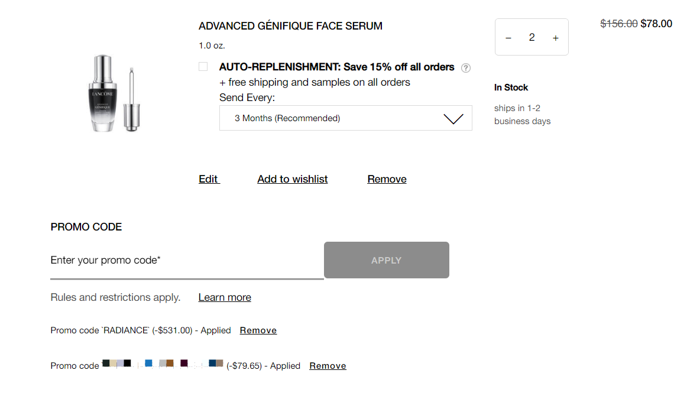
Task: Remove the RADIANCE promo code
Action: pyautogui.click(x=258, y=330)
